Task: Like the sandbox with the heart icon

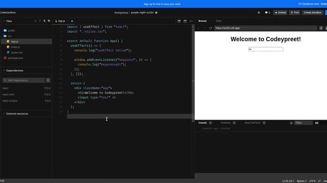Action: tap(266, 13)
